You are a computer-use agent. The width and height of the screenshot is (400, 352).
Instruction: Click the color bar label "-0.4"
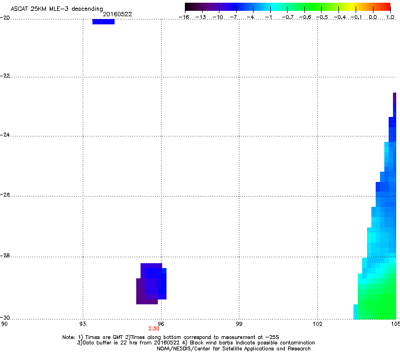click(340, 17)
